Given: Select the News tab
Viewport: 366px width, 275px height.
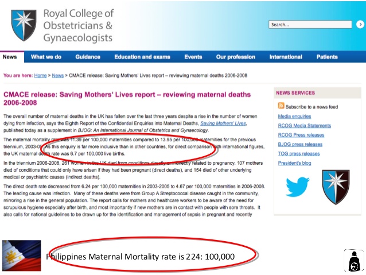Looking at the screenshot, I should [x=10, y=57].
